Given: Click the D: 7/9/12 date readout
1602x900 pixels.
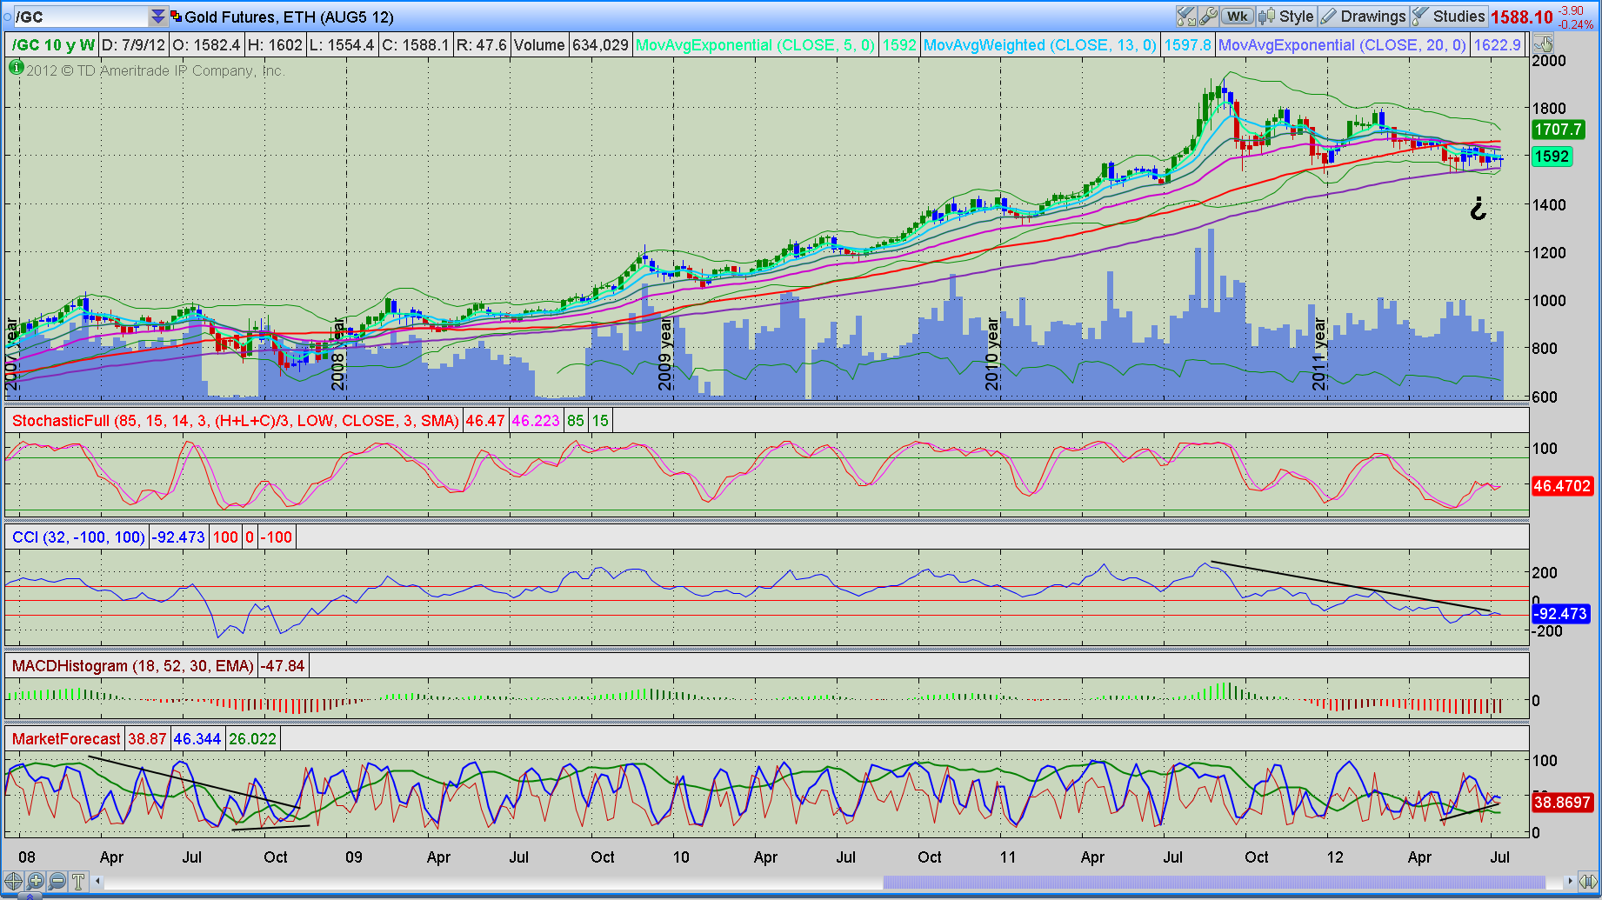Looking at the screenshot, I should coord(133,45).
